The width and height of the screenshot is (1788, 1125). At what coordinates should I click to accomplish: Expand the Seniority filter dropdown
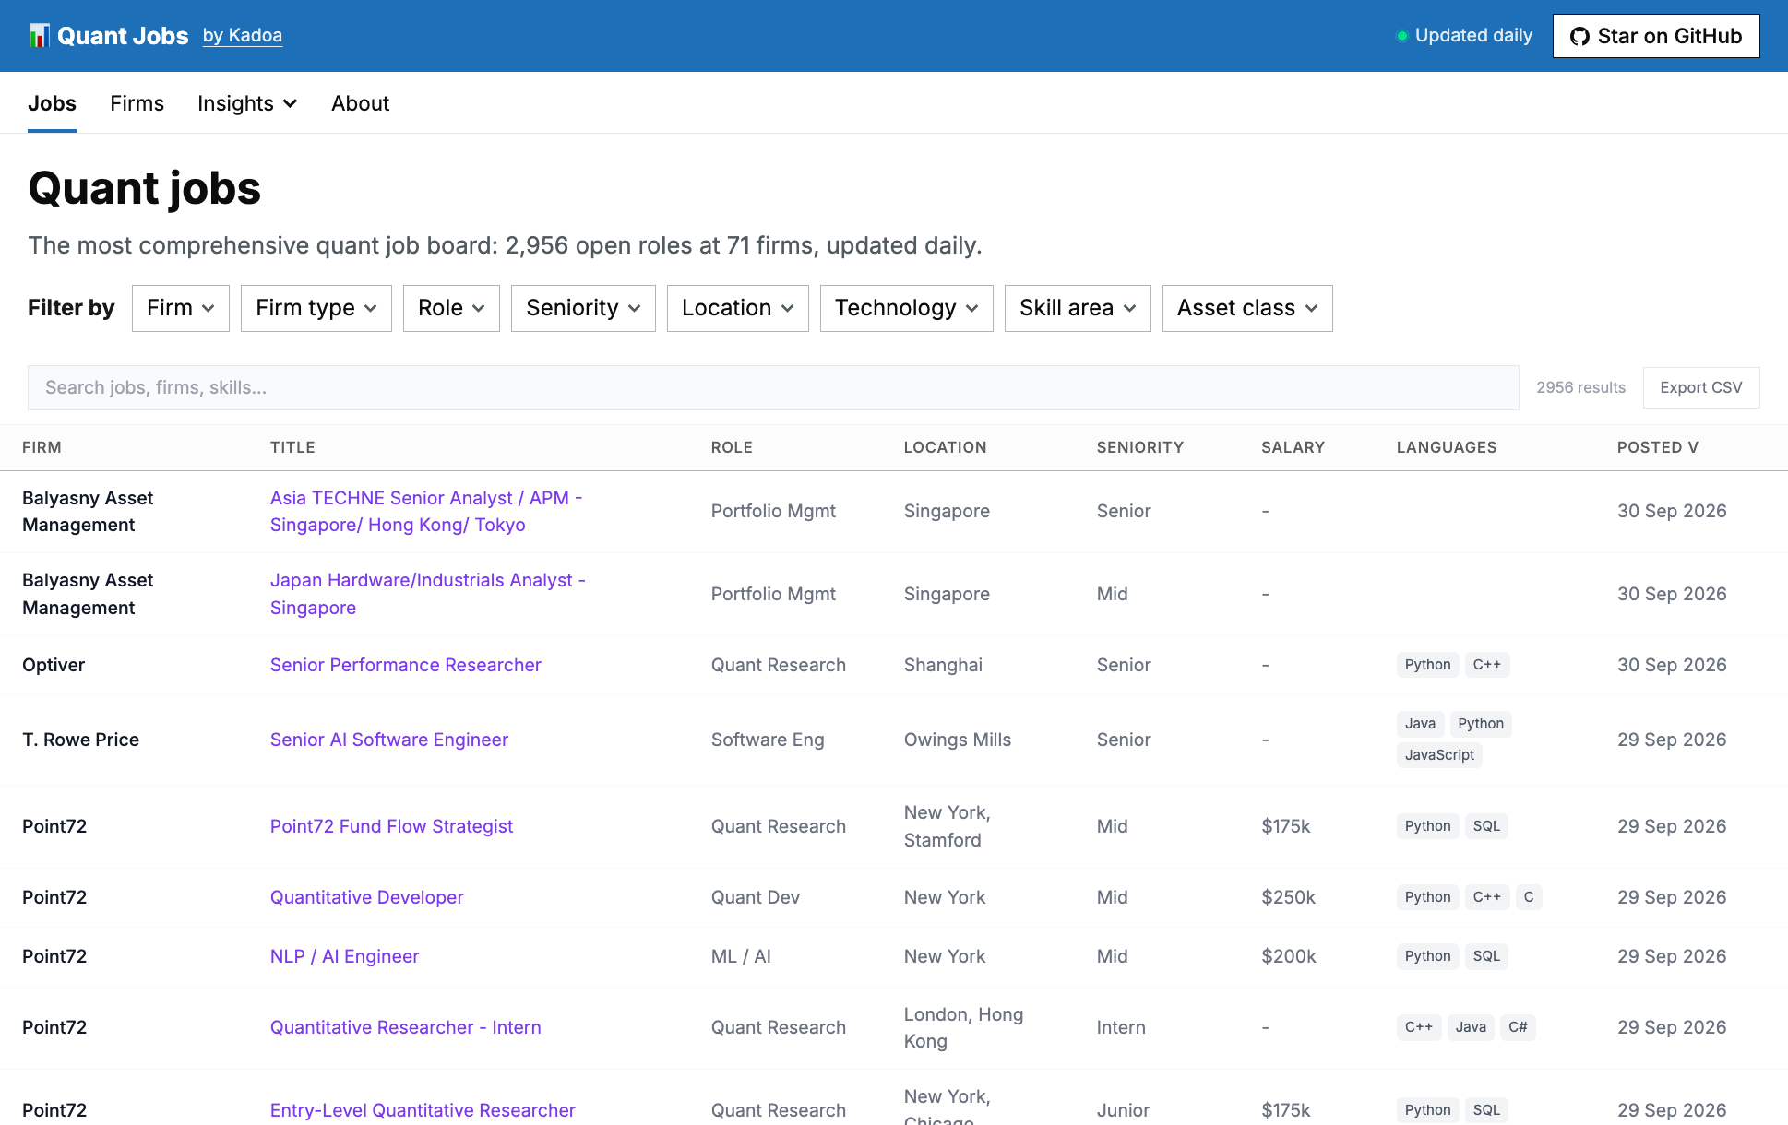[x=583, y=308]
